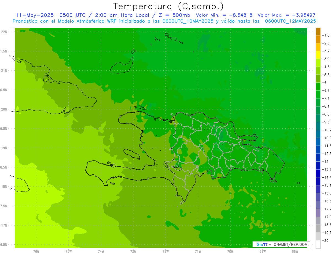Click the "19N" latitude label

4,148
